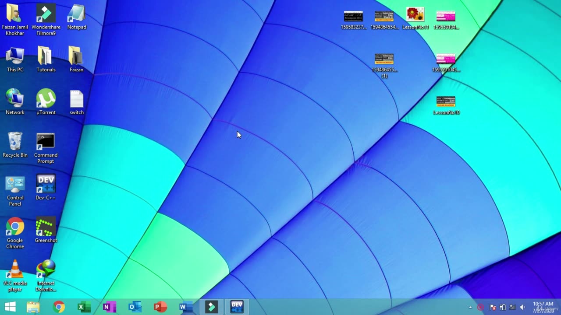Show hidden system tray icons
Image resolution: width=561 pixels, height=315 pixels.
(470, 308)
